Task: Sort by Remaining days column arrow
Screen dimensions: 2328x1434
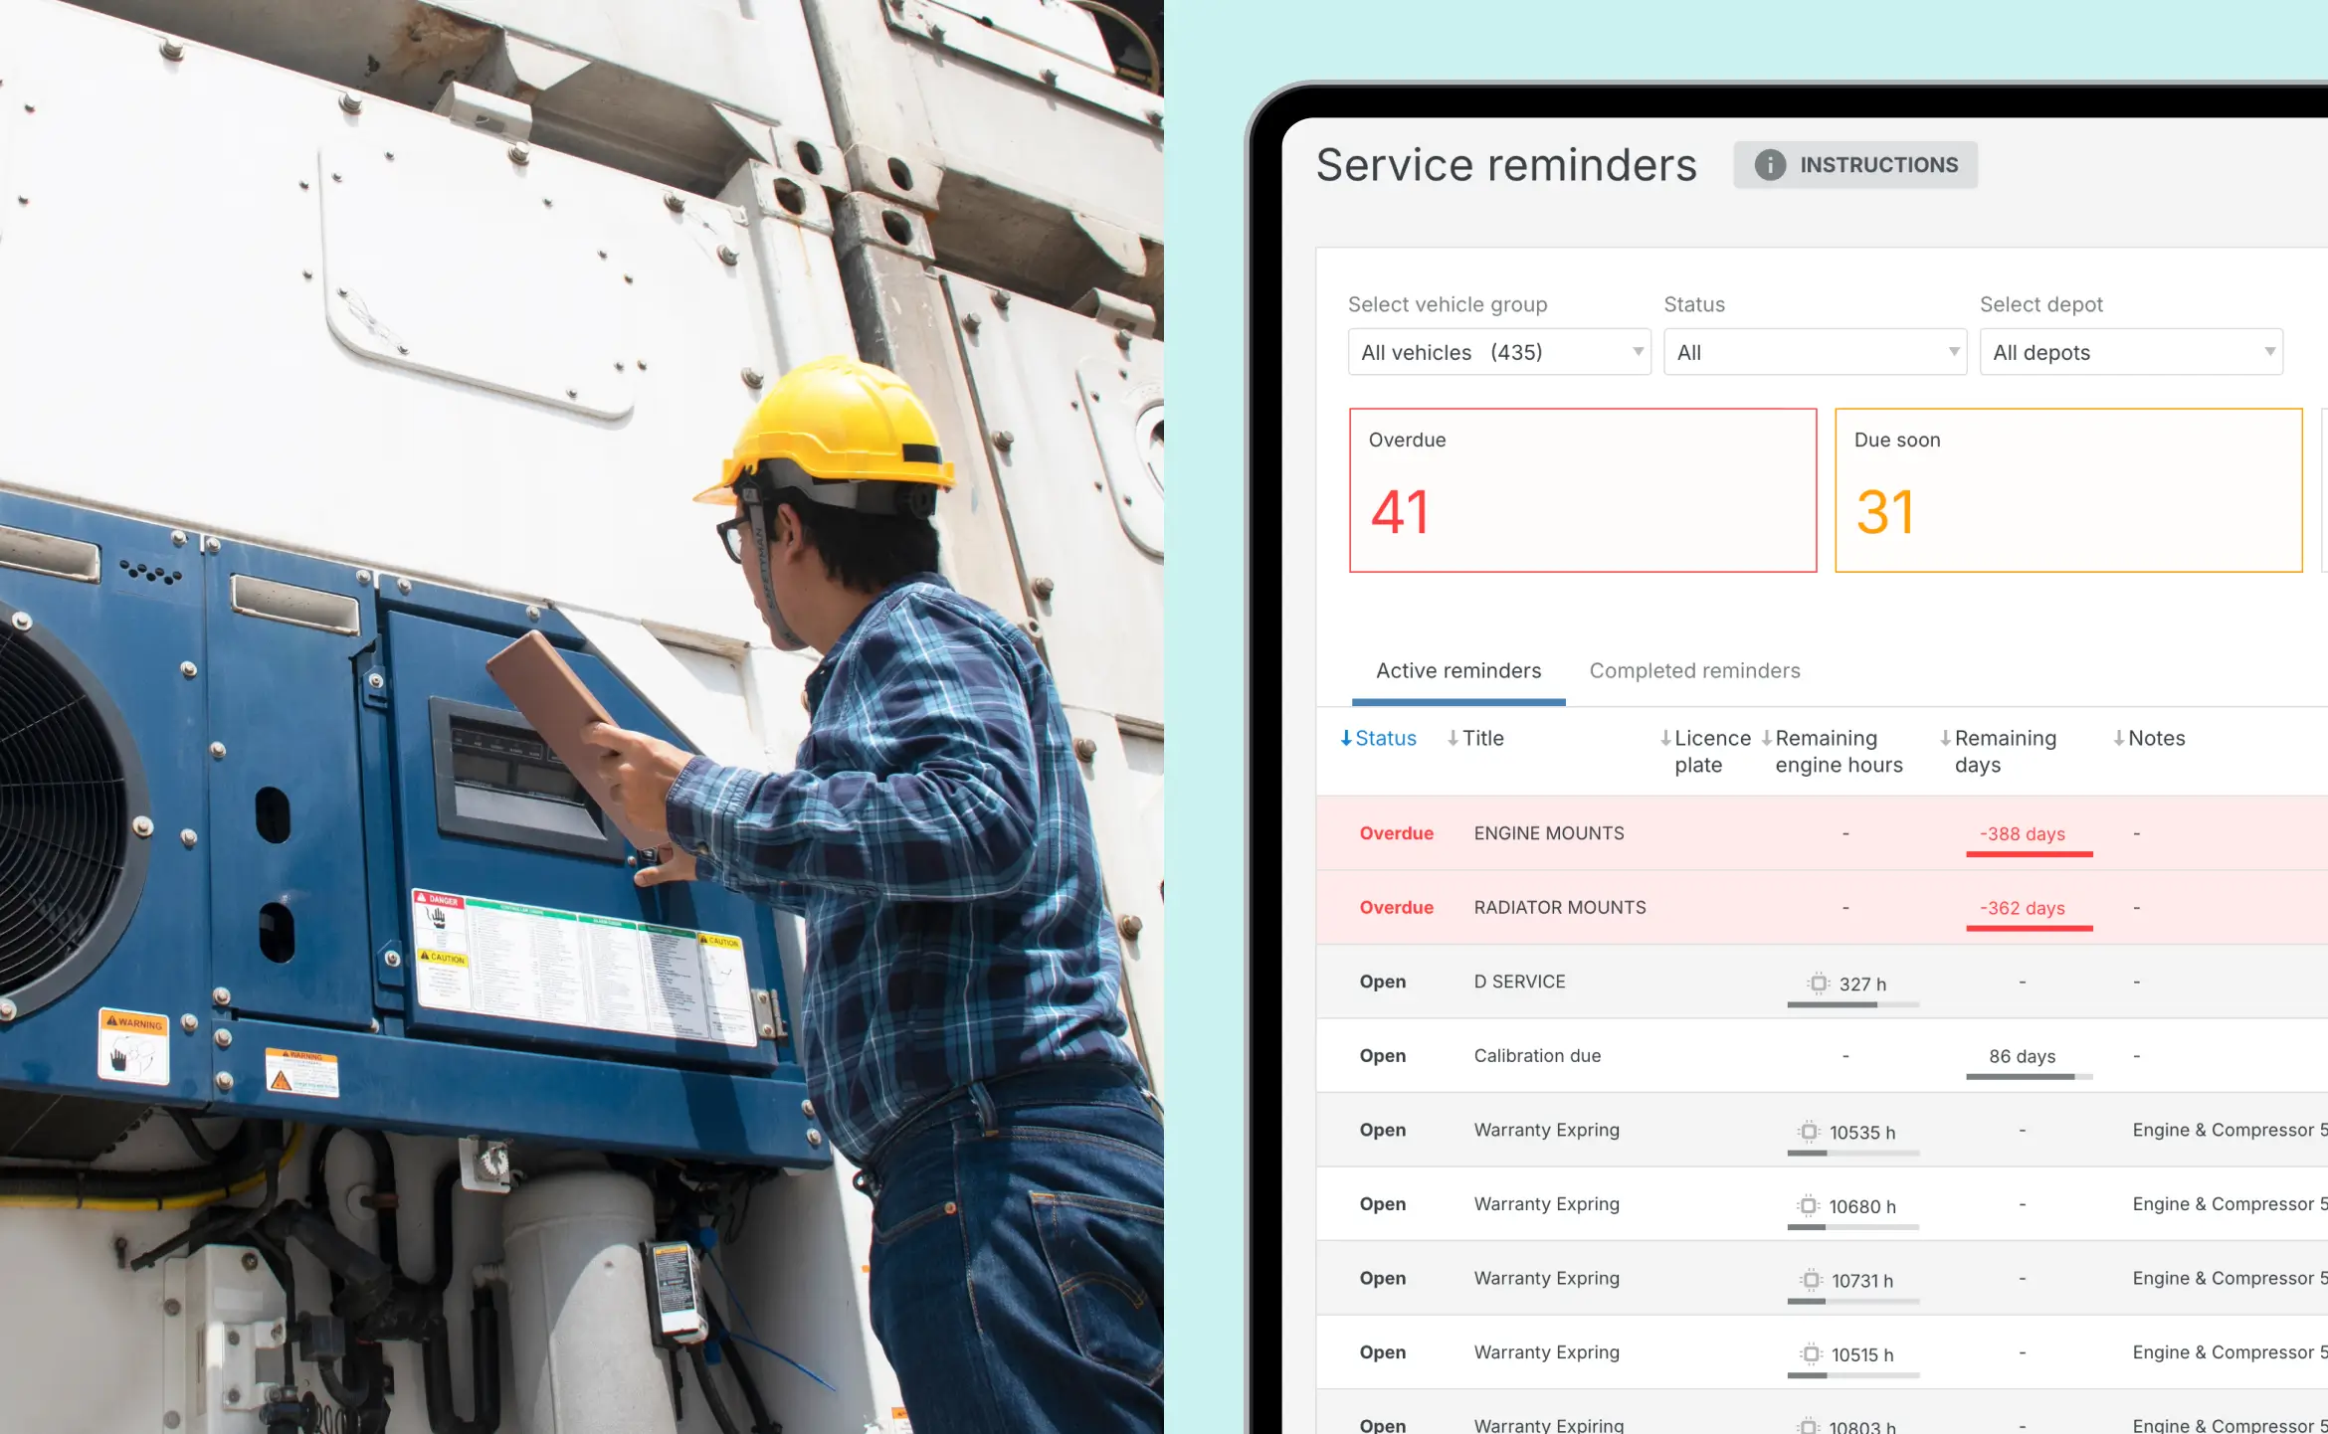Action: [1945, 738]
